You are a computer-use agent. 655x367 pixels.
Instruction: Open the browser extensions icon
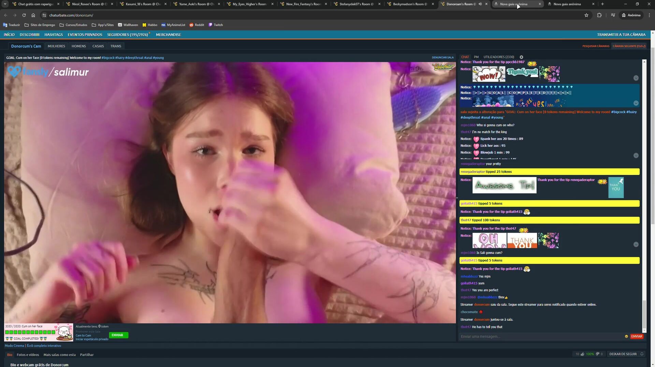[x=599, y=15]
